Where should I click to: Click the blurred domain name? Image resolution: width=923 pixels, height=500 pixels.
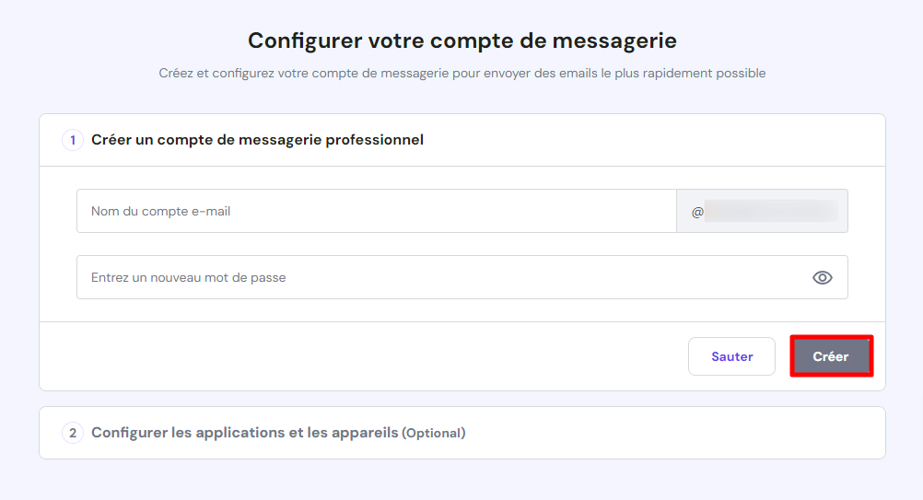(777, 212)
